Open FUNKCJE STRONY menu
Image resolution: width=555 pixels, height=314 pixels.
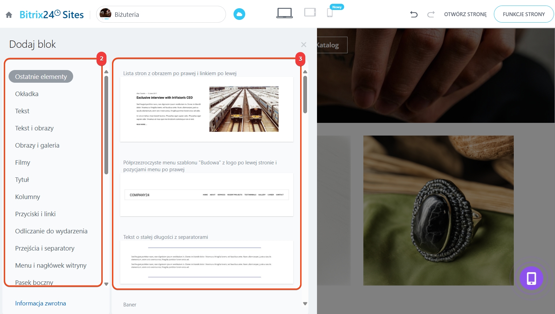pyautogui.click(x=524, y=14)
